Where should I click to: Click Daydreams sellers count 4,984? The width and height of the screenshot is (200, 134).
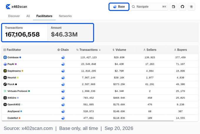(x=150, y=71)
